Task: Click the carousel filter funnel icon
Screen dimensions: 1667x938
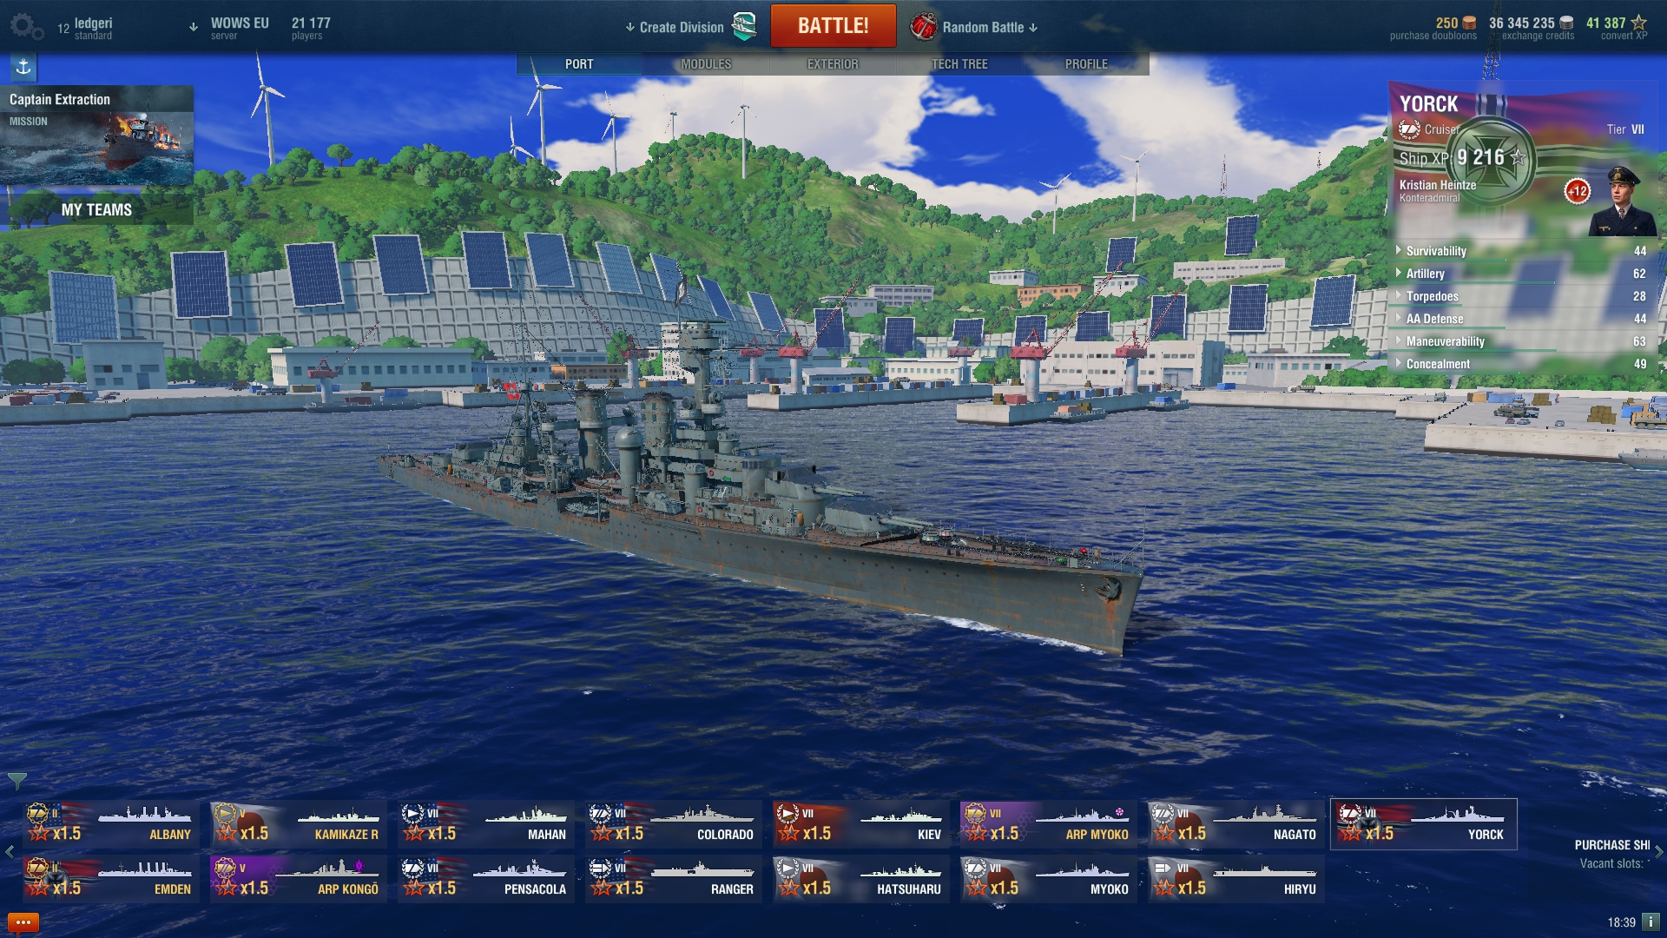Action: pos(16,781)
